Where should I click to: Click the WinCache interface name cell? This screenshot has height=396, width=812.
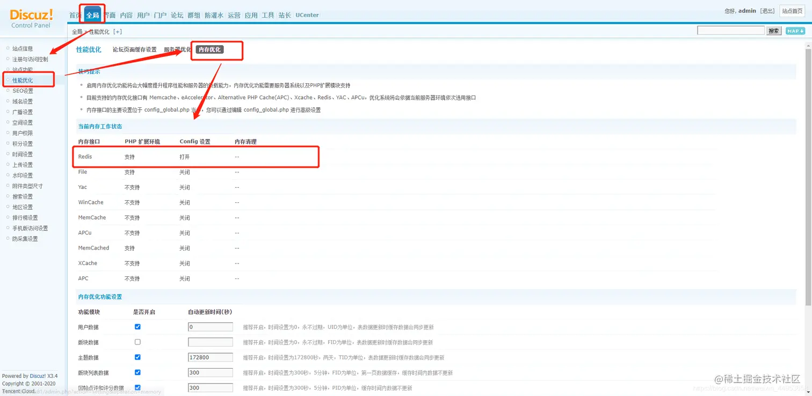pyautogui.click(x=91, y=202)
